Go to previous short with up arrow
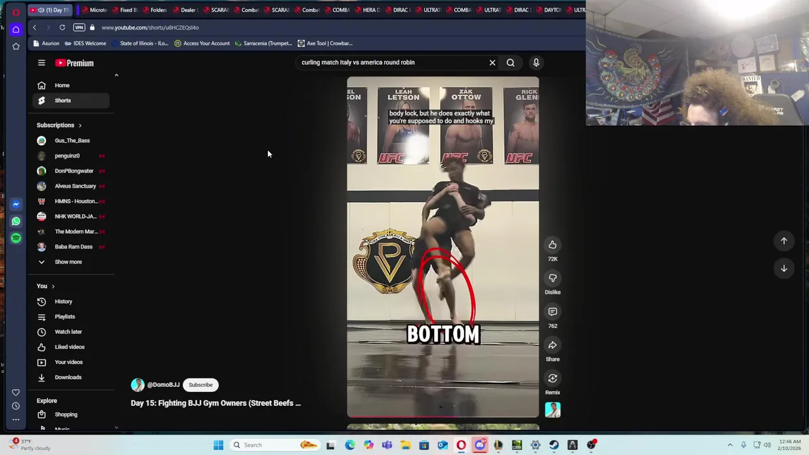 coord(784,241)
